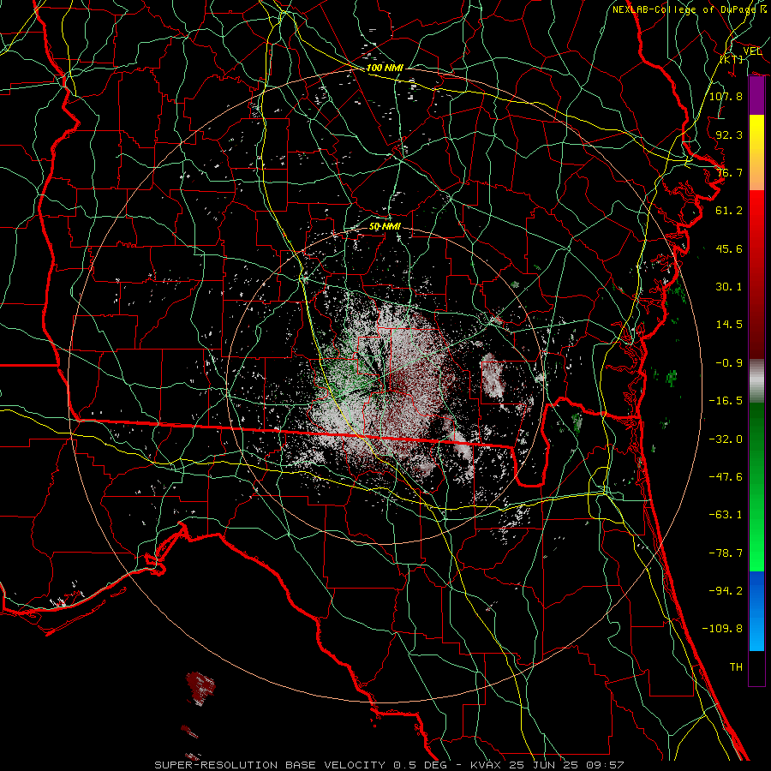
Task: Click the 100 NMI range ring label
Action: (x=385, y=68)
